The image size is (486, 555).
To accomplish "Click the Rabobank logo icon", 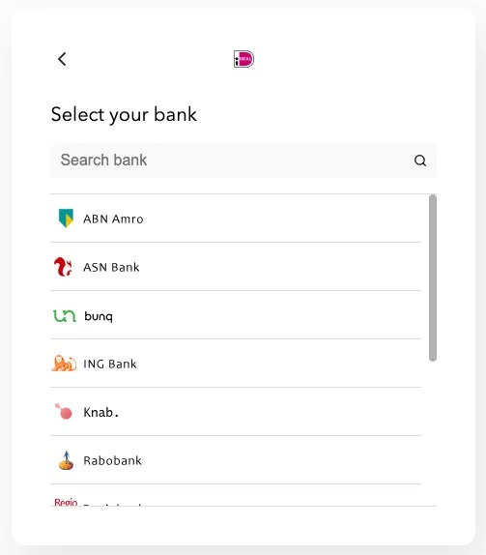I will coord(66,460).
